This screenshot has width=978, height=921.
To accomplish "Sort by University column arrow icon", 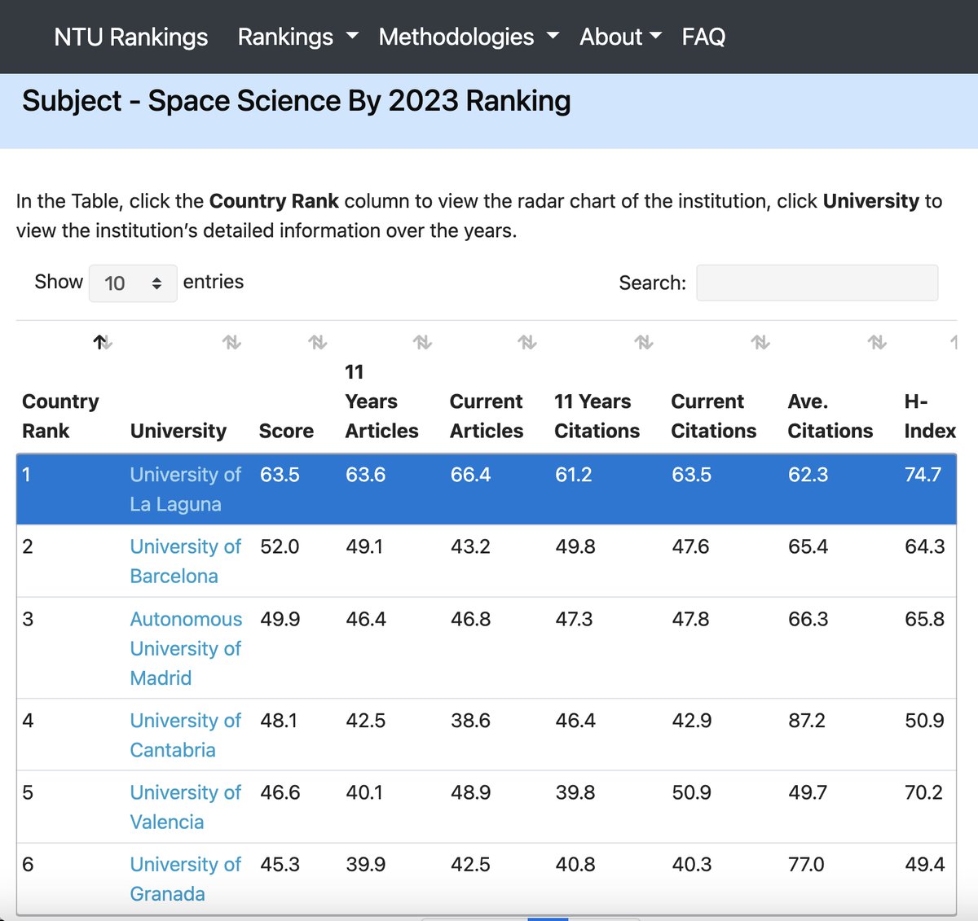I will (231, 343).
